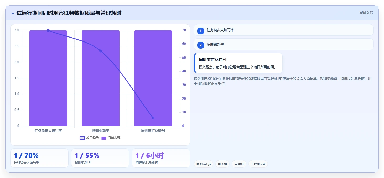Viewport: 384px width, 178px height.
Task: Click the 任务负责人填写率 x-axis label
Action: click(48, 130)
